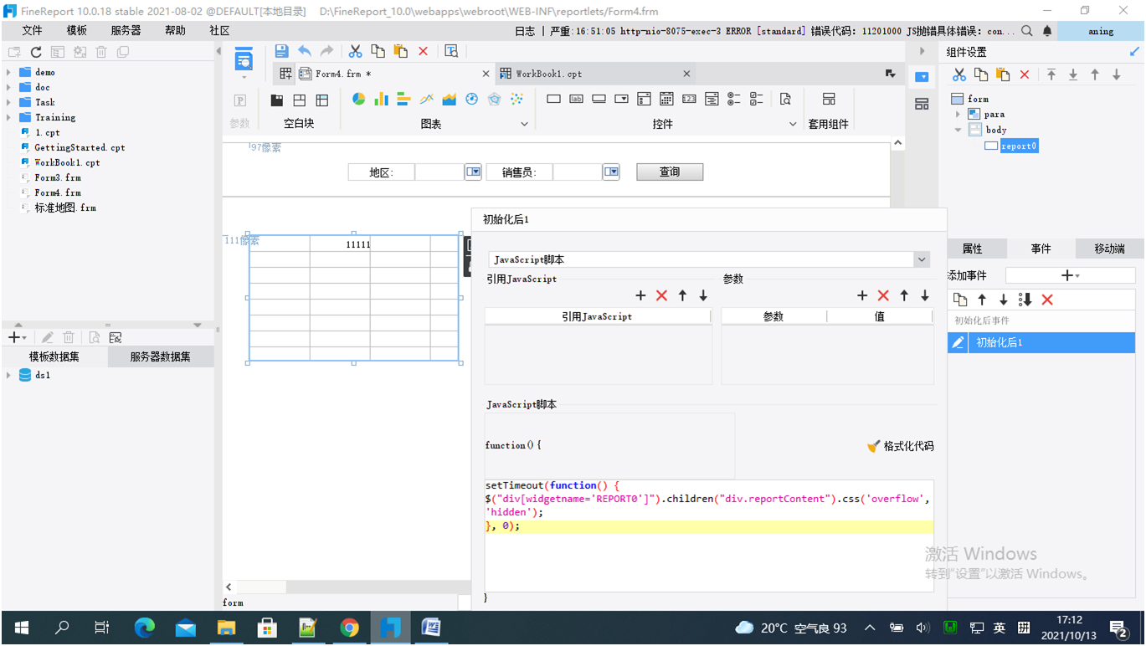Open the 销售员 combo box dropdown

(611, 172)
